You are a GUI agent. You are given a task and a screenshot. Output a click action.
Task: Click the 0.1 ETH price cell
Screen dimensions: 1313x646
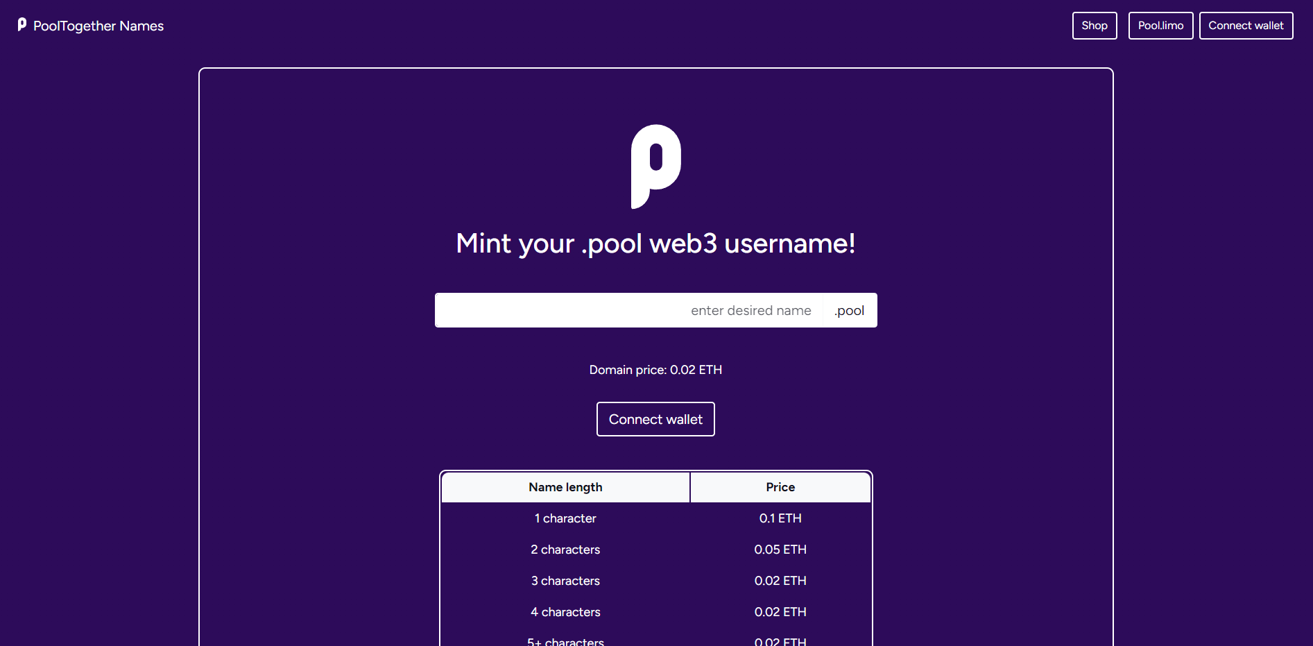[x=780, y=518]
